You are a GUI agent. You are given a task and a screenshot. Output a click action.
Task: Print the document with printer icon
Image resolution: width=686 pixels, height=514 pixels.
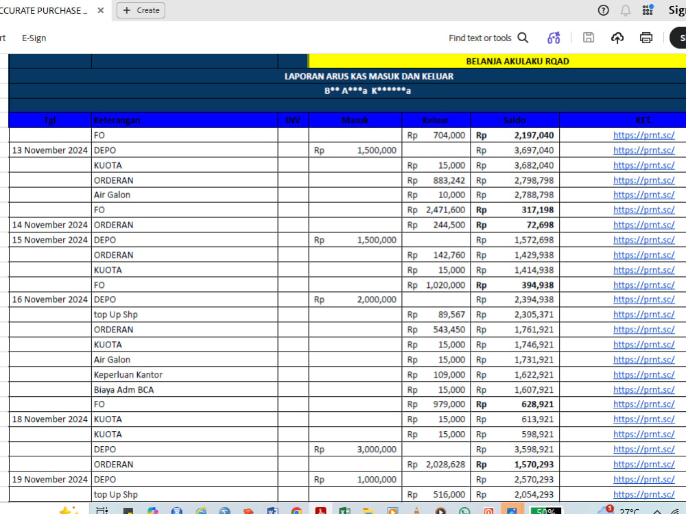coord(646,38)
